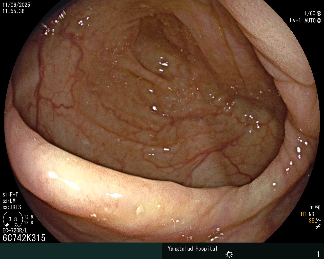The height and width of the screenshot is (259, 324).
Task: Click the brightness sun icon in bottom bar
Action: [229, 254]
